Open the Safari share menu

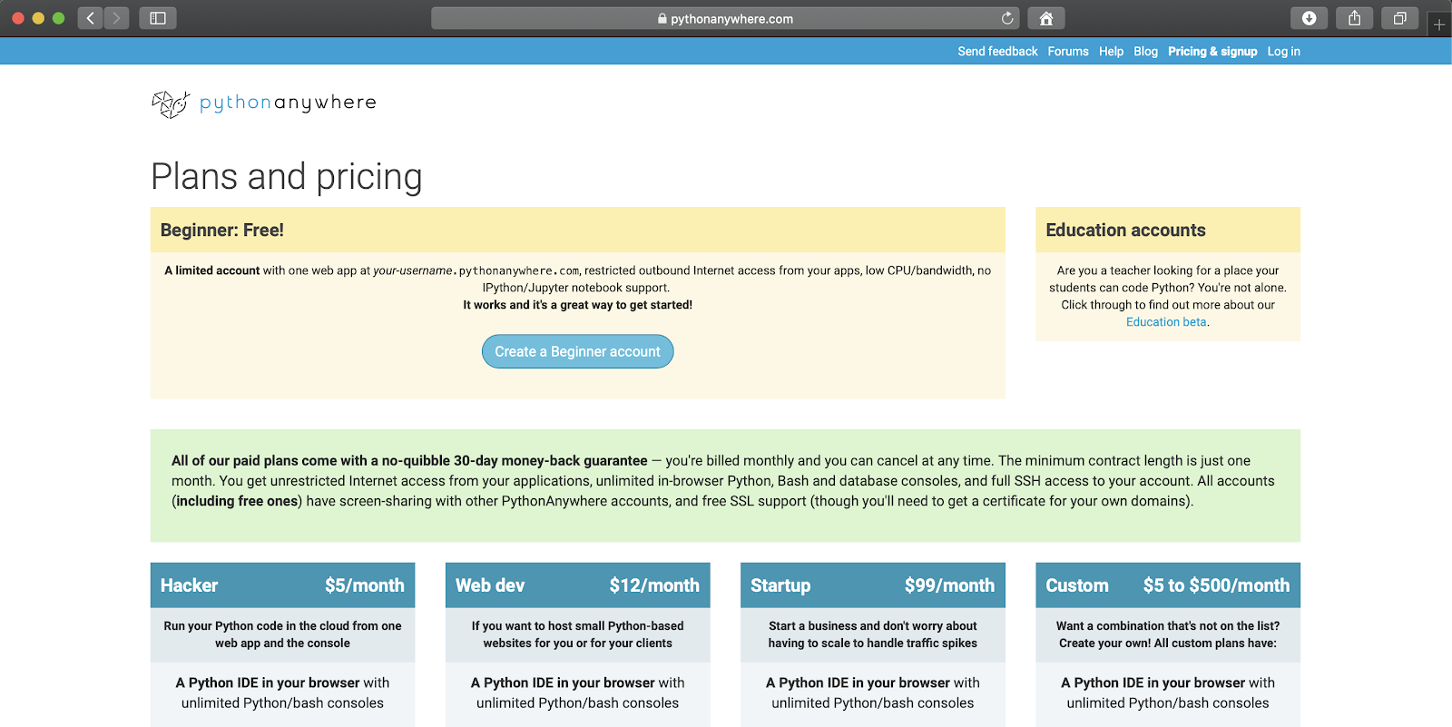[x=1354, y=18]
